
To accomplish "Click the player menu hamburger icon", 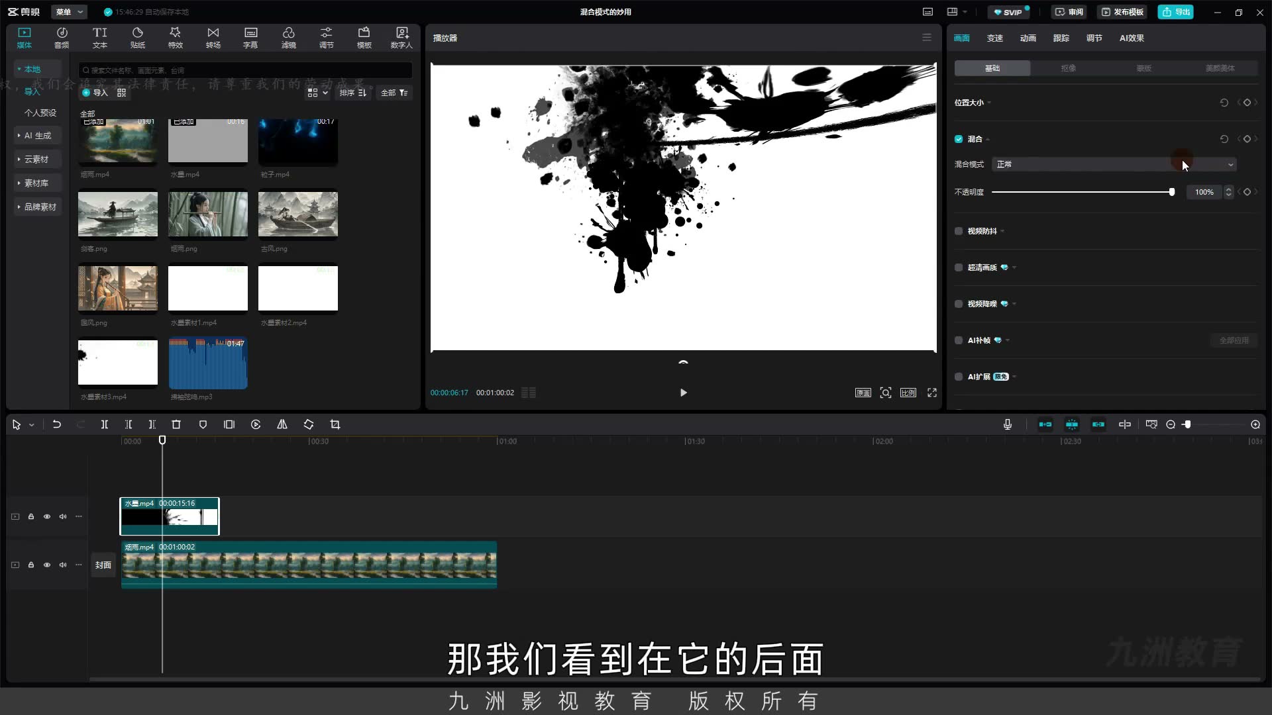I will [x=927, y=38].
